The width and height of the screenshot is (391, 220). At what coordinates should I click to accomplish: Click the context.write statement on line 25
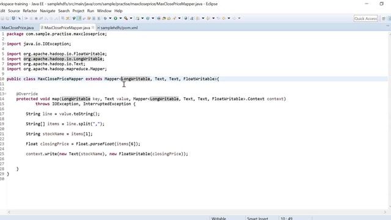[107, 153]
